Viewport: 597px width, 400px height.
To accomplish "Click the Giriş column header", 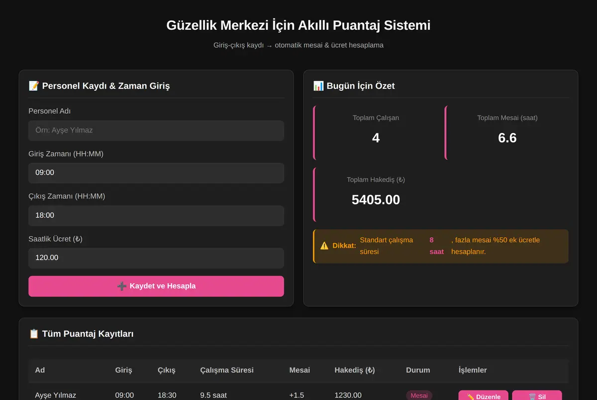I will click(124, 370).
